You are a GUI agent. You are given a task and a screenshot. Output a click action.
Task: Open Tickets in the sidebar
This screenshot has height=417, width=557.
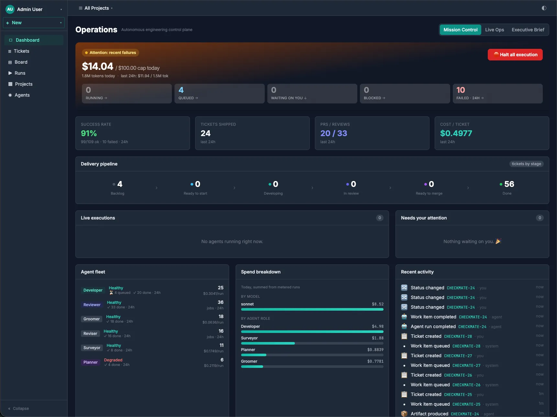34,51
